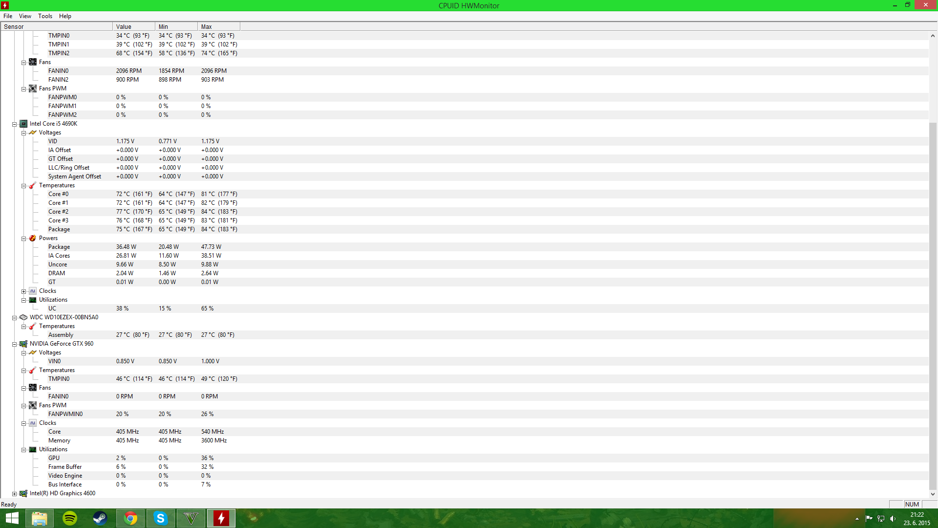The image size is (938, 528).
Task: Click the Intel HD Graphics 4600 card icon
Action: click(x=23, y=493)
